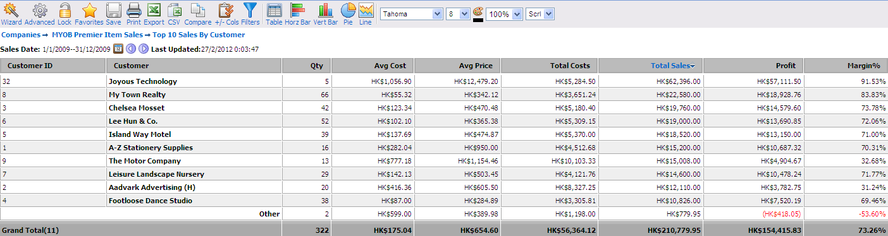Click A-Z Stationery Supplies customer
This screenshot has width=888, height=236.
[151, 148]
